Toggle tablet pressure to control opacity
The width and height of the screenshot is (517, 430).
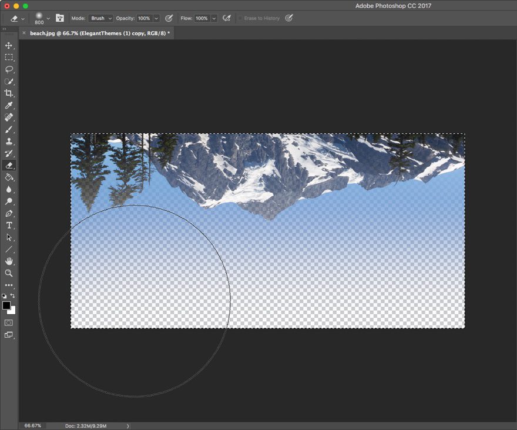click(x=169, y=18)
